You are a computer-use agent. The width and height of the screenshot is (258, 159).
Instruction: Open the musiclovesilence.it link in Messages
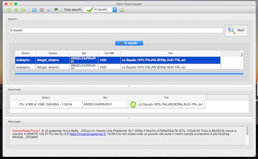tap(88, 134)
